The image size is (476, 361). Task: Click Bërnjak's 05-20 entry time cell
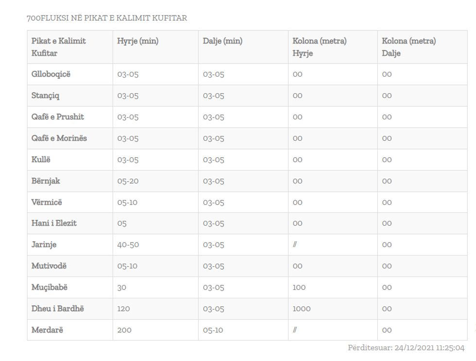coord(128,181)
